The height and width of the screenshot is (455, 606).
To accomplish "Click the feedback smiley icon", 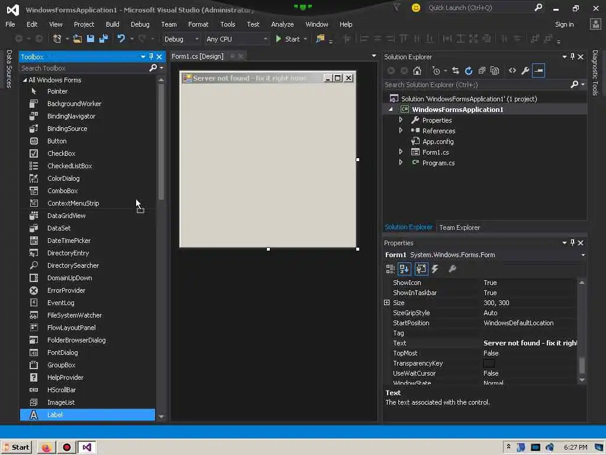I will (416, 8).
